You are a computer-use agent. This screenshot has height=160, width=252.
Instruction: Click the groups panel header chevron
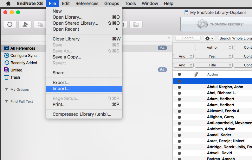(x=169, y=38)
